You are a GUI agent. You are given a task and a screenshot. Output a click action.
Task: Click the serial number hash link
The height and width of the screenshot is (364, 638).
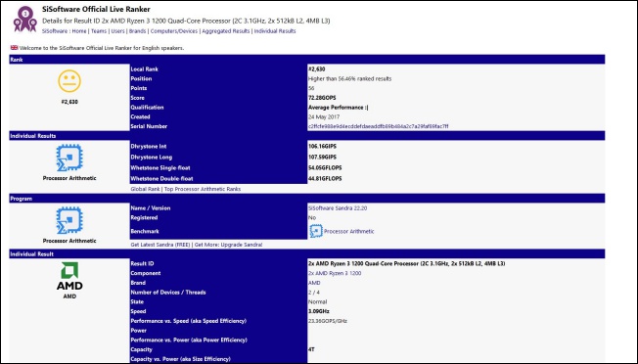379,126
